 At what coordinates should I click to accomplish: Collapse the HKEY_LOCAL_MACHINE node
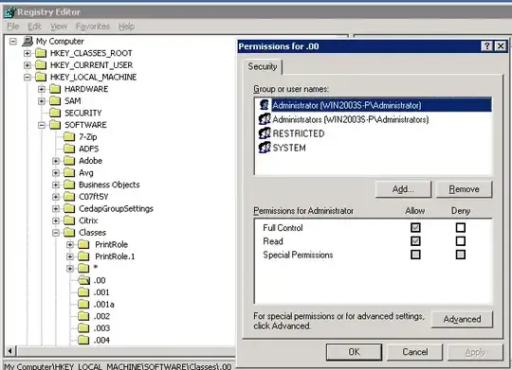click(27, 78)
